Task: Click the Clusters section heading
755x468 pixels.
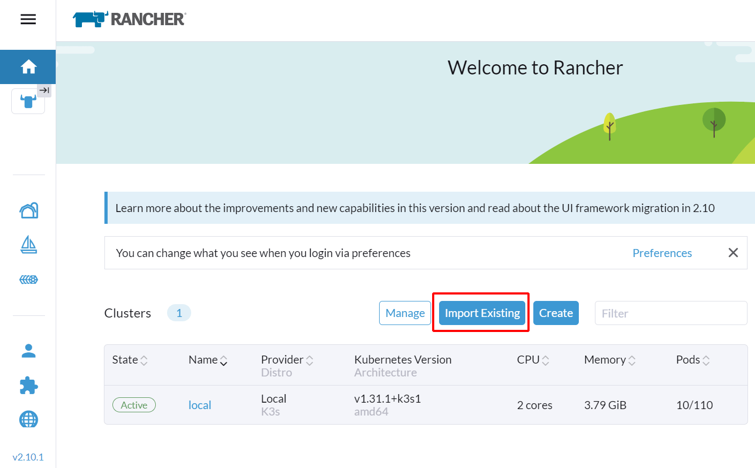Action: coord(127,313)
